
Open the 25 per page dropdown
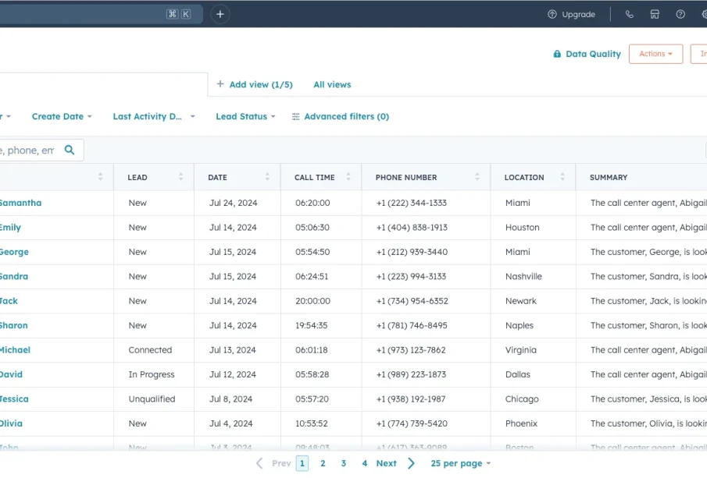click(x=460, y=463)
